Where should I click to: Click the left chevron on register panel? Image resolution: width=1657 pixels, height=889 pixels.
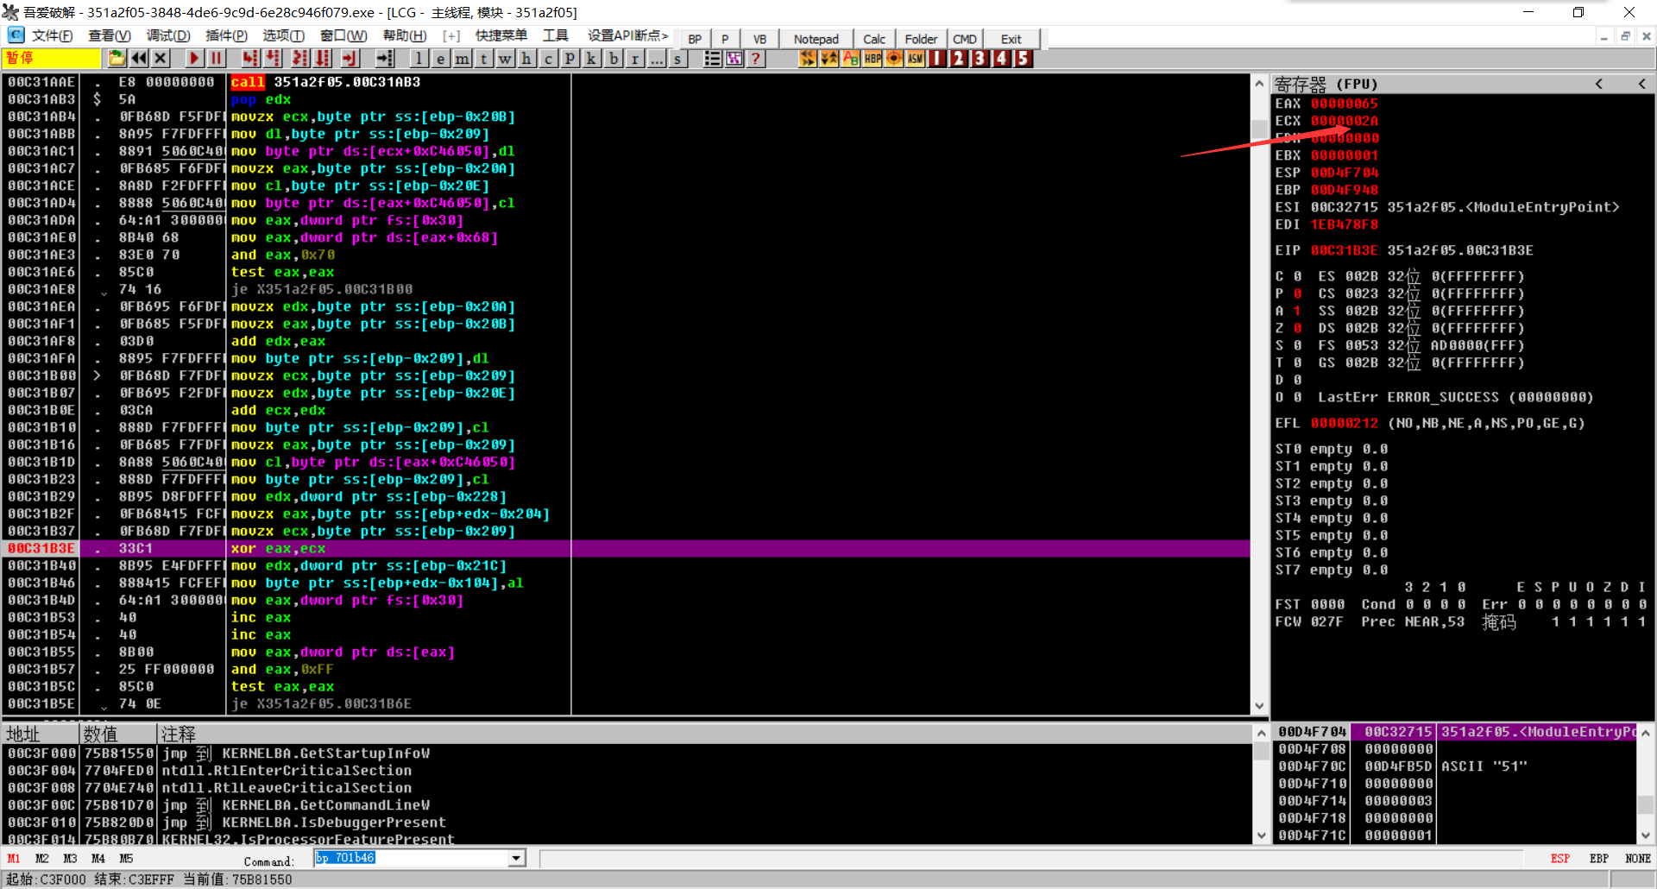tap(1599, 84)
